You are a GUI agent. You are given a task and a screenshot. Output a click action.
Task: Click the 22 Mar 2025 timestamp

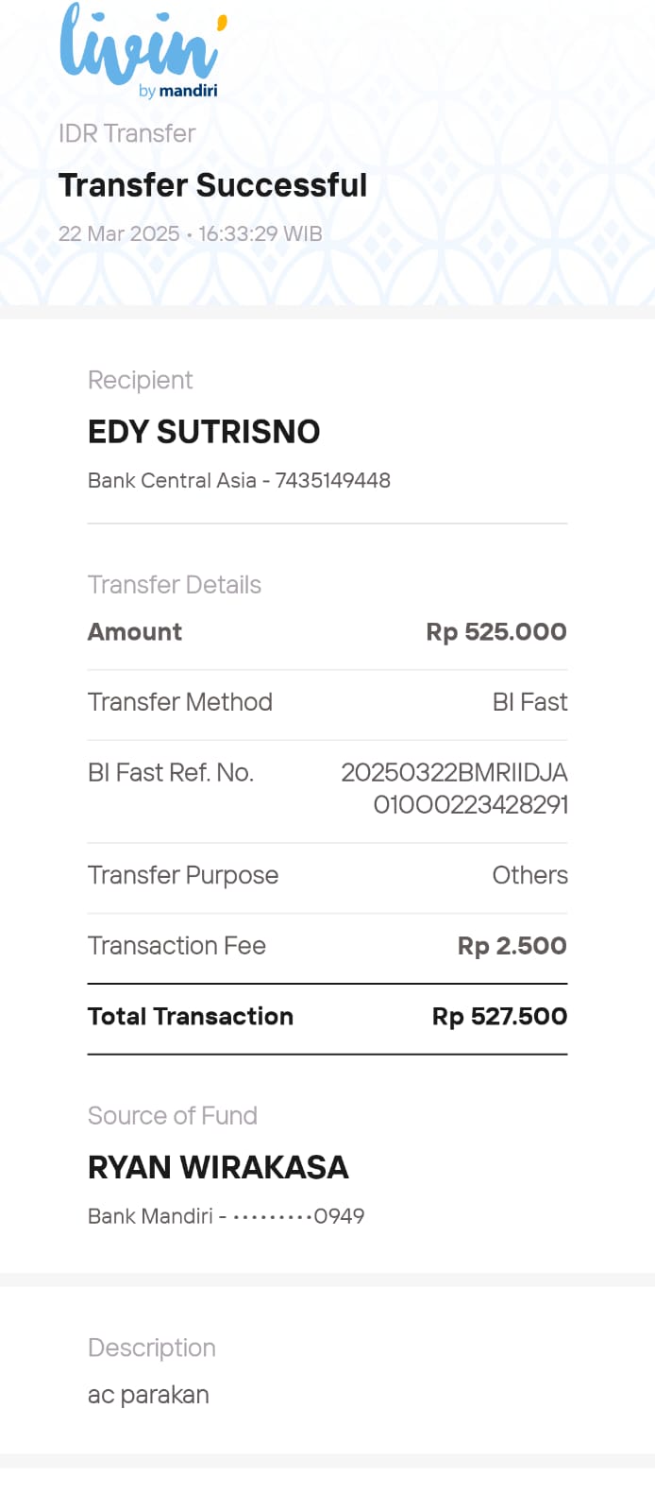[190, 233]
